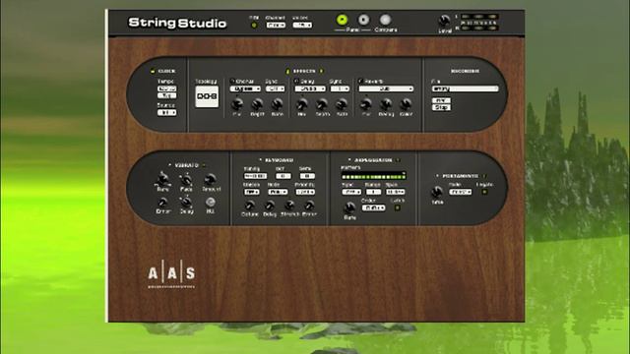Image resolution: width=630 pixels, height=354 pixels.
Task: Open the Delay type dropdown
Action: [310, 88]
